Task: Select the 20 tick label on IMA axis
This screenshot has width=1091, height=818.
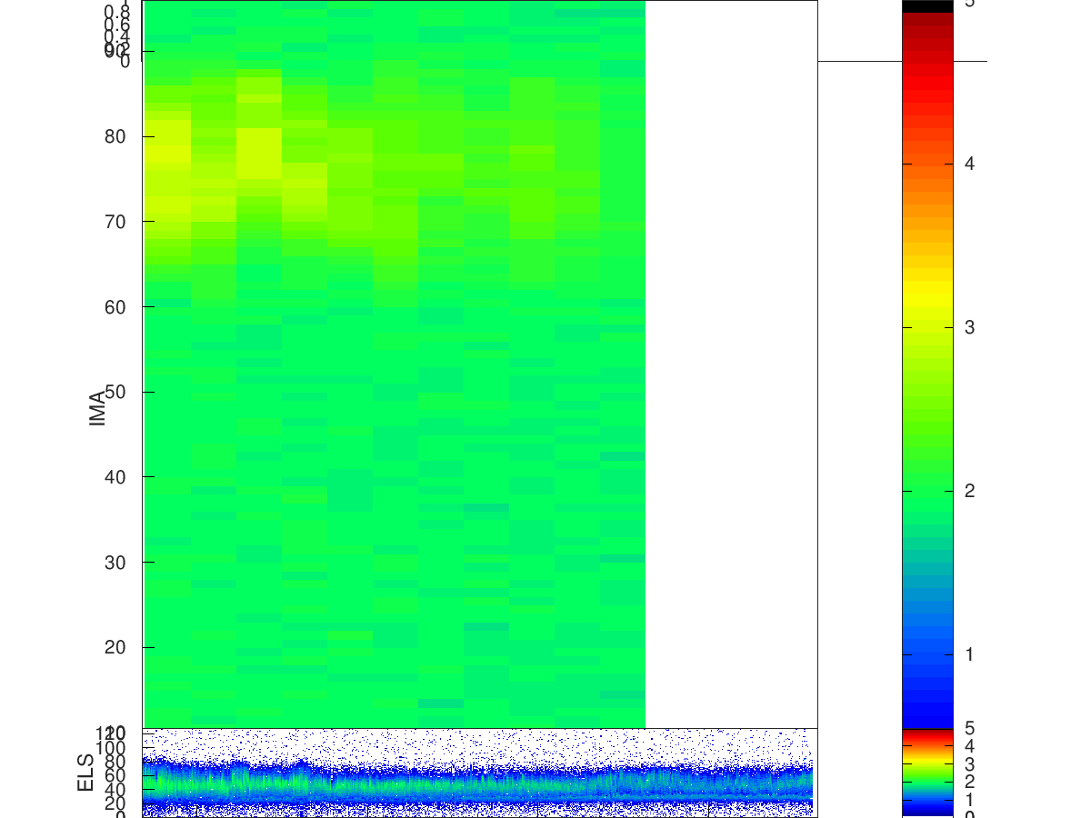Action: pyautogui.click(x=115, y=647)
